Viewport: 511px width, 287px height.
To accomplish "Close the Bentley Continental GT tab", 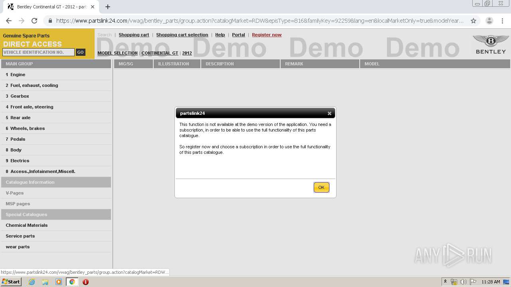I will pyautogui.click(x=93, y=7).
